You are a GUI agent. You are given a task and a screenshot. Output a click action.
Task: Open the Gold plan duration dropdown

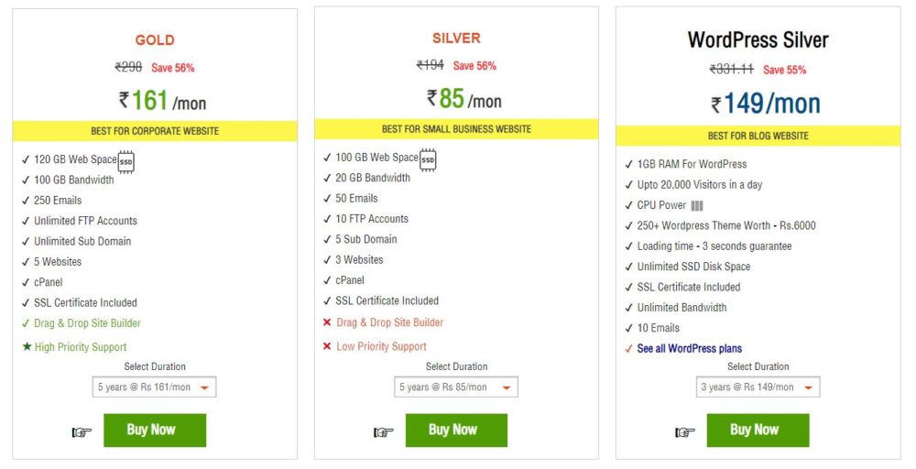click(x=154, y=387)
